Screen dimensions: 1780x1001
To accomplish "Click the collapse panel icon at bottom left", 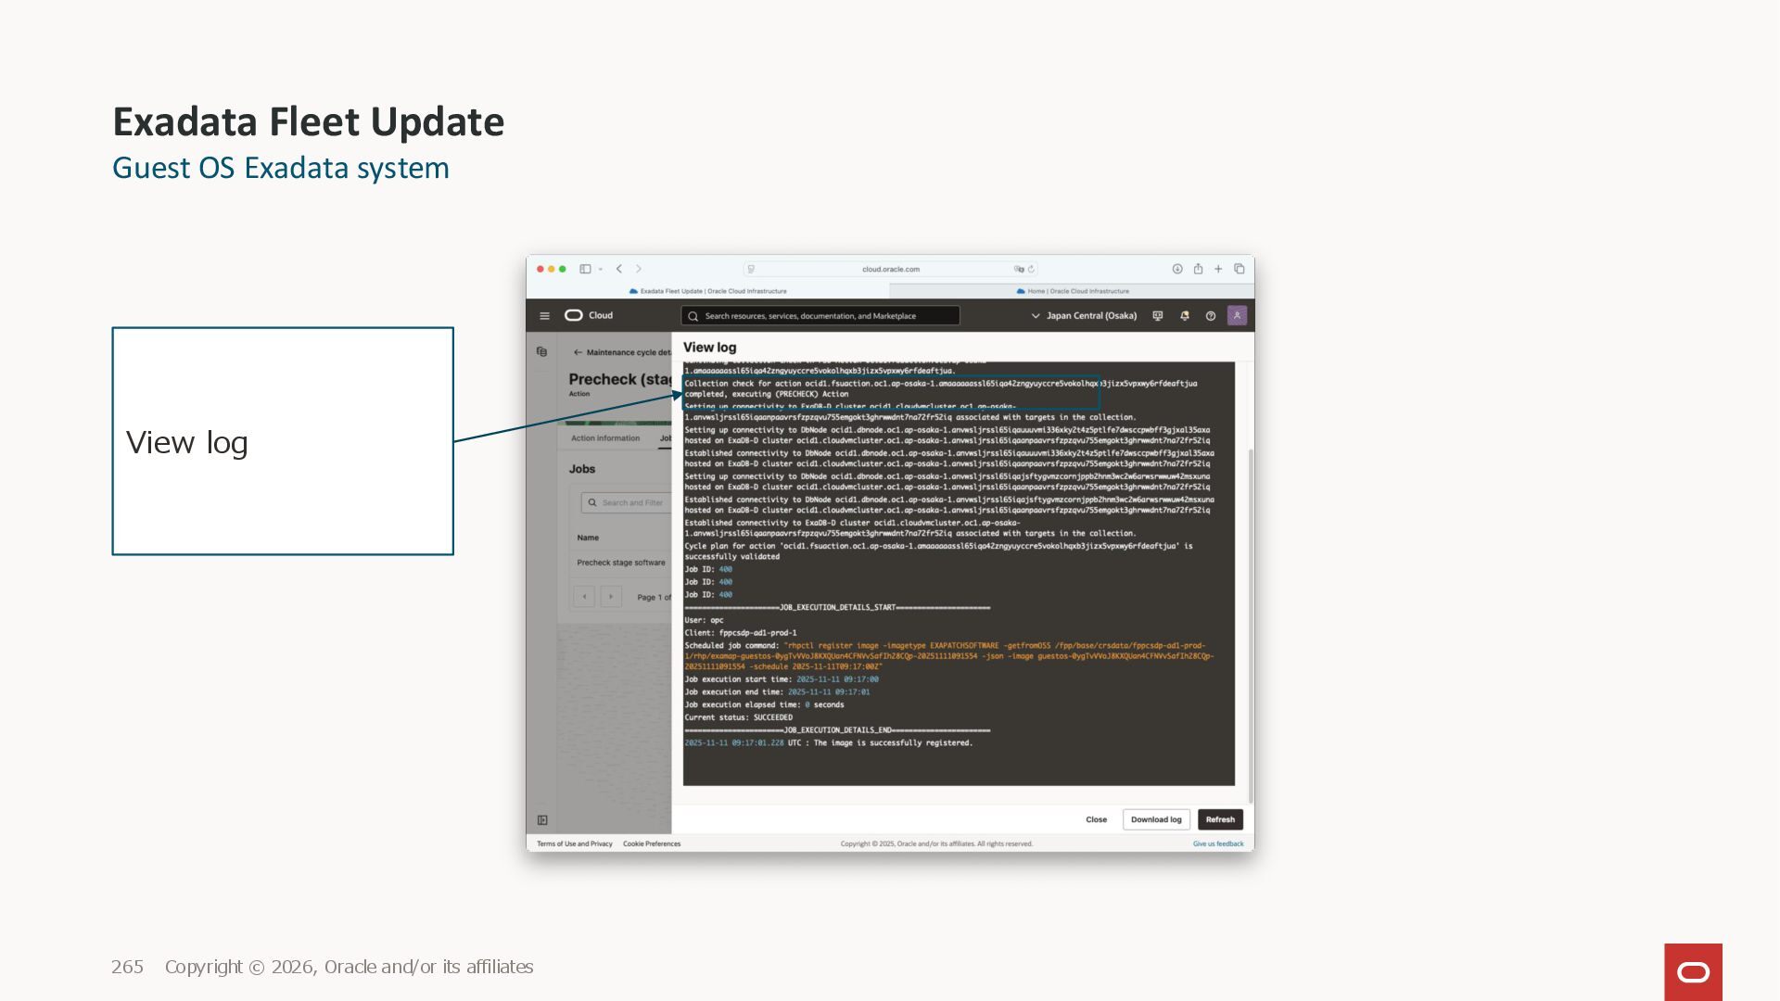I will tap(542, 820).
